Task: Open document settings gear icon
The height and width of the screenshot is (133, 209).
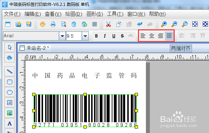Action: [x=43, y=24]
